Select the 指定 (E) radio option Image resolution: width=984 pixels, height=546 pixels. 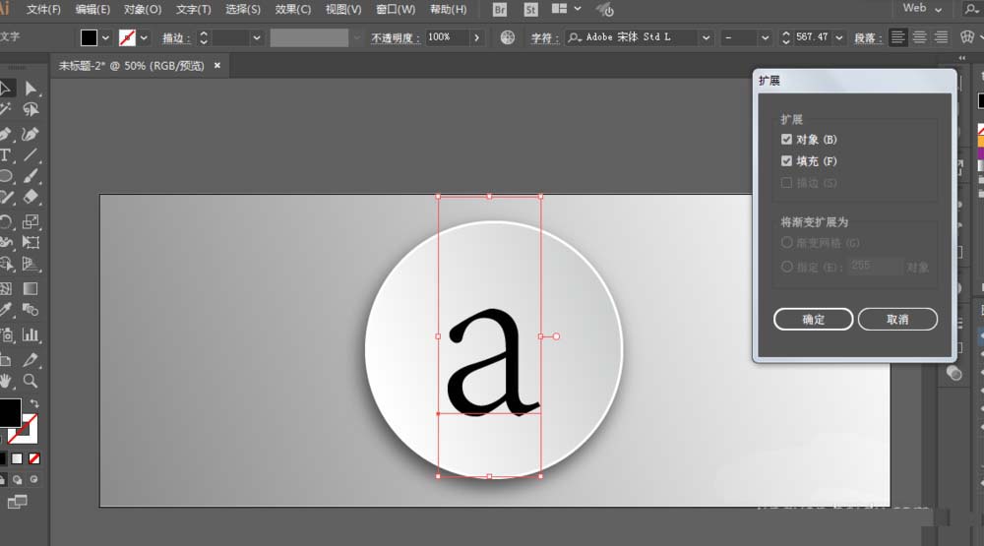coord(786,267)
